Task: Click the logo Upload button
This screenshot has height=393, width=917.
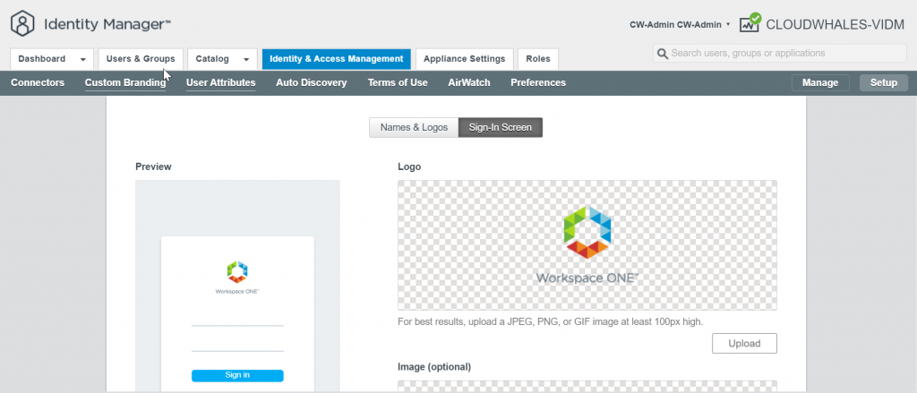Action: (744, 343)
